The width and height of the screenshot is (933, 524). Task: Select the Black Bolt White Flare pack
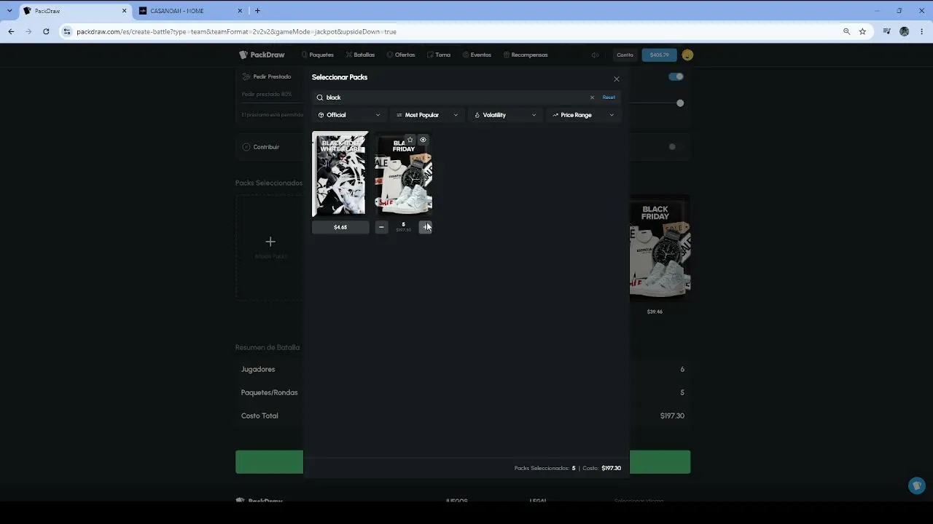[x=340, y=174]
